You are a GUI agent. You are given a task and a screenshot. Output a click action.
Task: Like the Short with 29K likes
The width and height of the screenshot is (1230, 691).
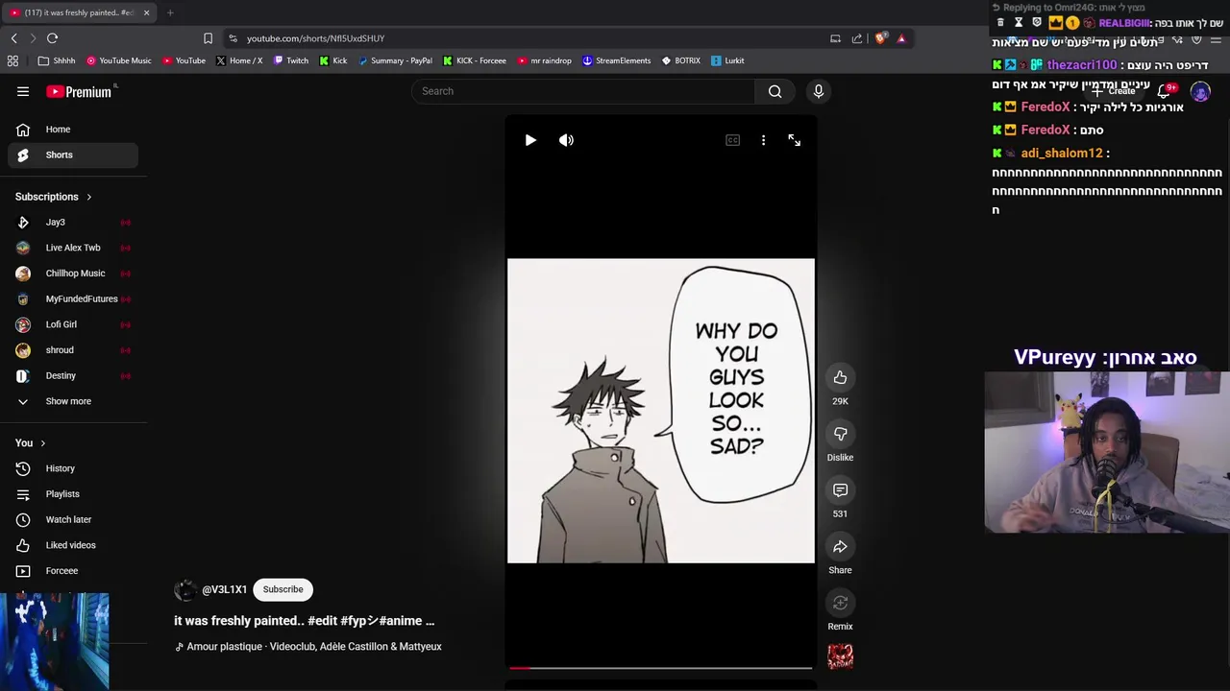click(x=840, y=377)
